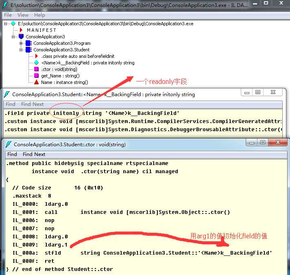Open the File menu in IL DASM
This screenshot has width=290, height=275.
point(8,15)
